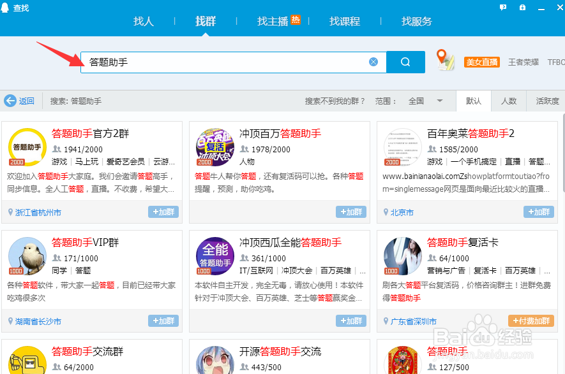
Task: Switch to 找人 tab
Action: point(144,22)
